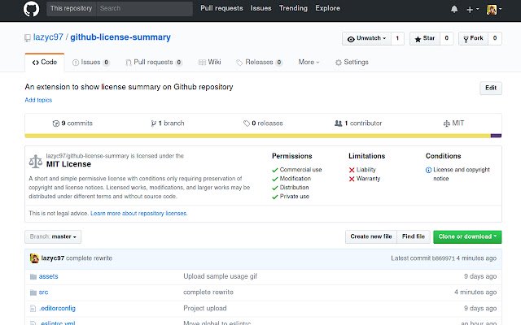Open the latest commit hash link
This screenshot has width=521, height=325.
[443, 258]
